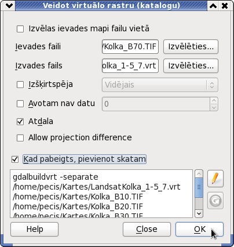Check 'Allow projection difference' option
The height and width of the screenshot is (247, 234).
pyautogui.click(x=20, y=138)
